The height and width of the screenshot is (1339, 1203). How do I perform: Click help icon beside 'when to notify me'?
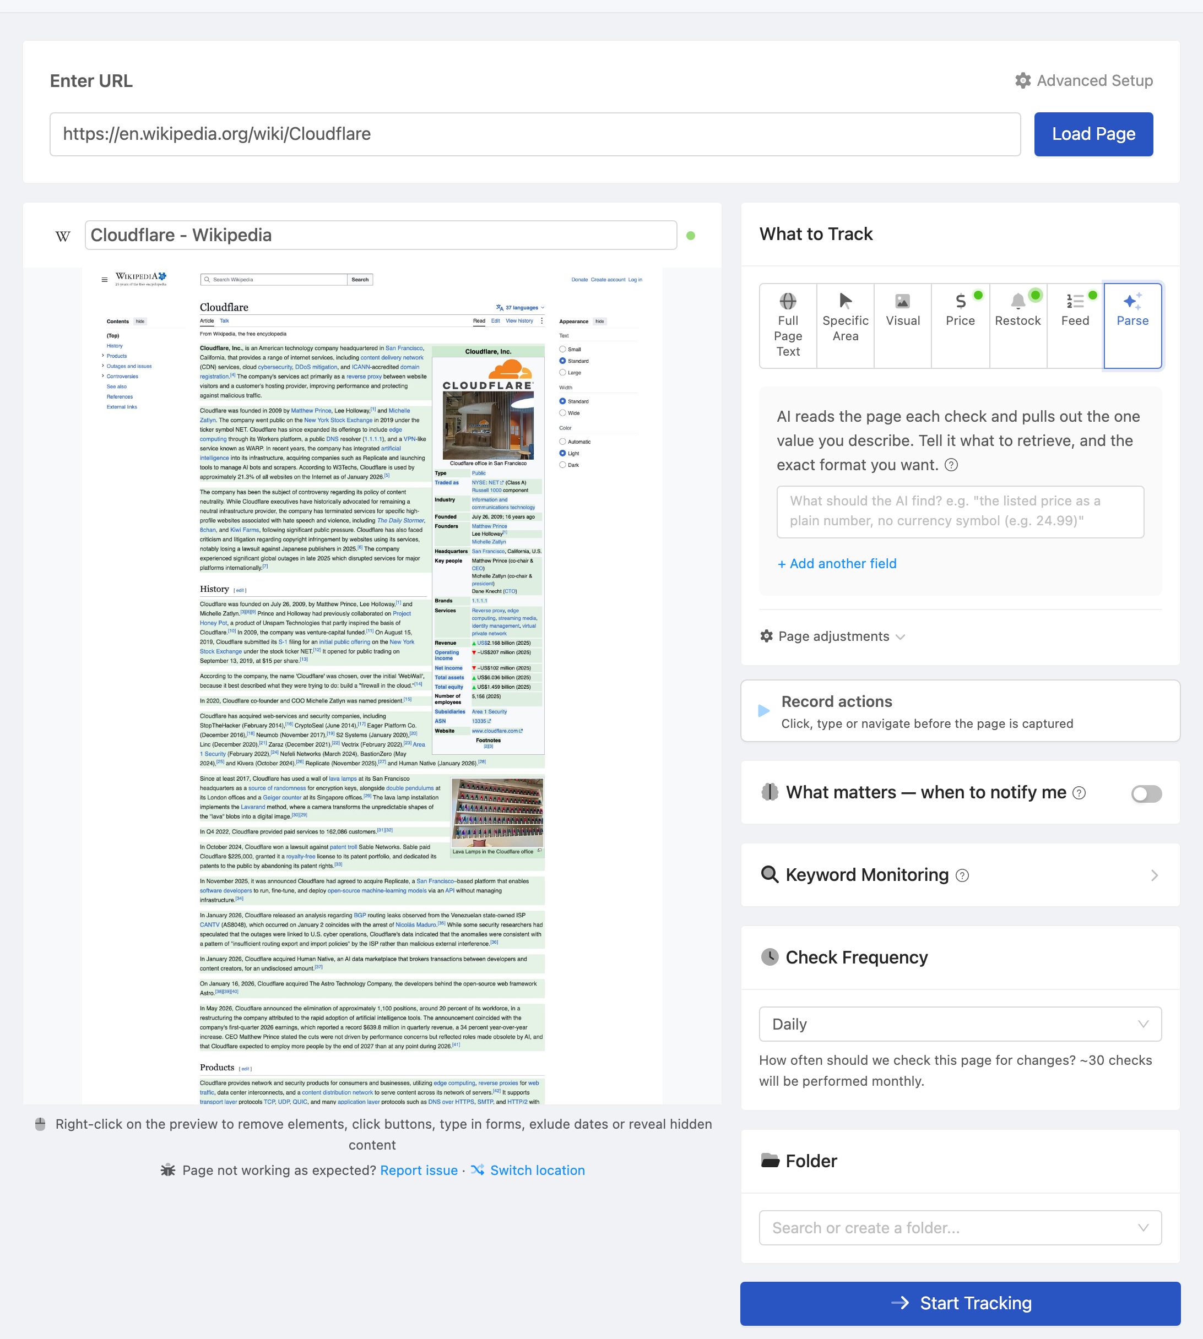pos(1079,793)
